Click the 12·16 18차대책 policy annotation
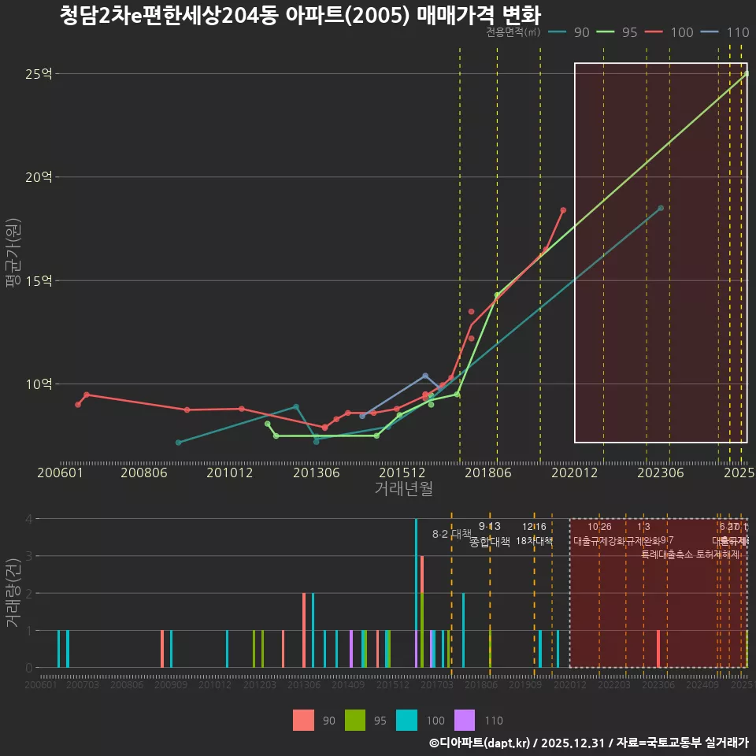Screen dimensions: 756x756 click(x=534, y=534)
